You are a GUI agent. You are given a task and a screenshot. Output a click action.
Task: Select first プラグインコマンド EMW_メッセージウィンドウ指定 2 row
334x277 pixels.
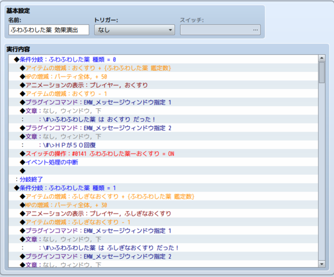163,128
